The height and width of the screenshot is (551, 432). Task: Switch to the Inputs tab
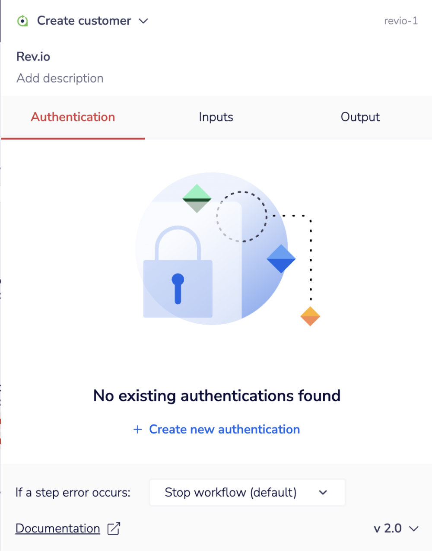coord(216,117)
